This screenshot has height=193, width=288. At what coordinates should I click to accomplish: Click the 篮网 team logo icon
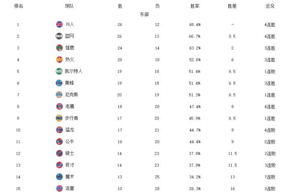coord(59,36)
